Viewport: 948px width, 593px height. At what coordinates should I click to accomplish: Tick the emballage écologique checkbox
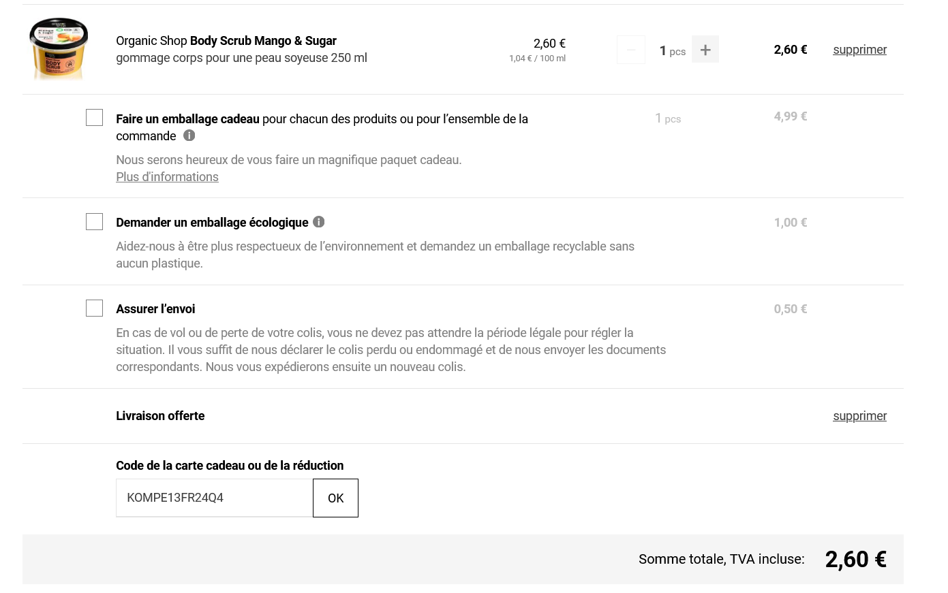pos(95,222)
